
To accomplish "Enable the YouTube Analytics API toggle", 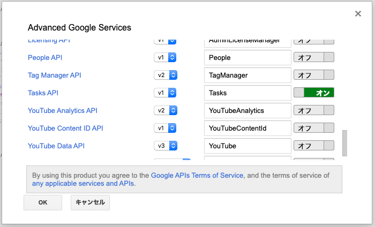I will [x=314, y=110].
